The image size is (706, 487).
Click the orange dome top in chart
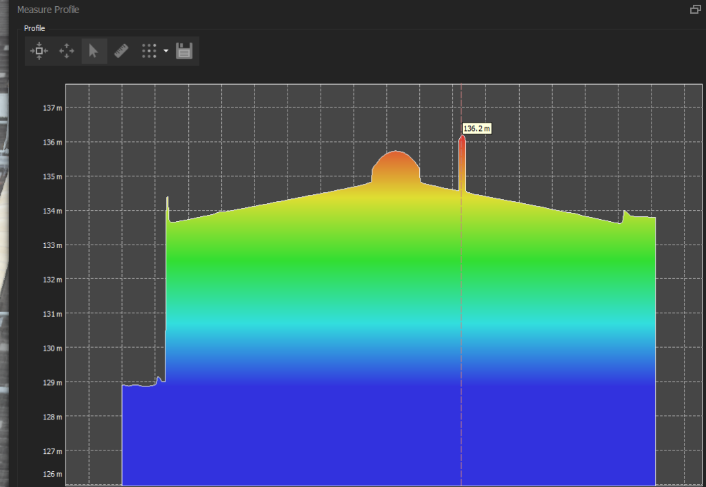point(396,153)
